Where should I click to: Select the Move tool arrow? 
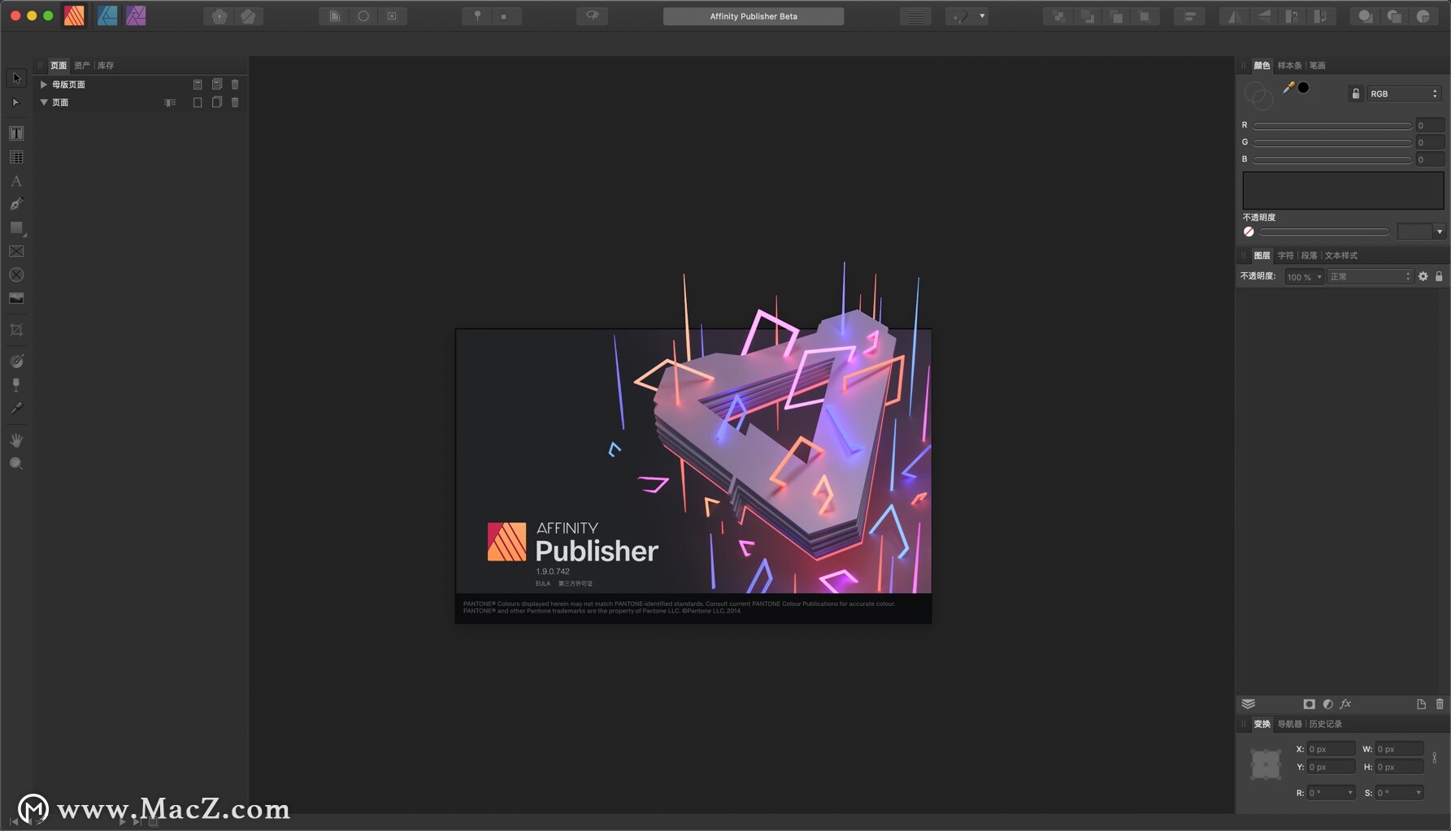tap(16, 78)
